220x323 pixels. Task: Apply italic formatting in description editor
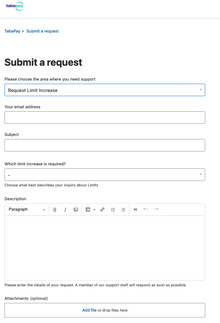65,210
